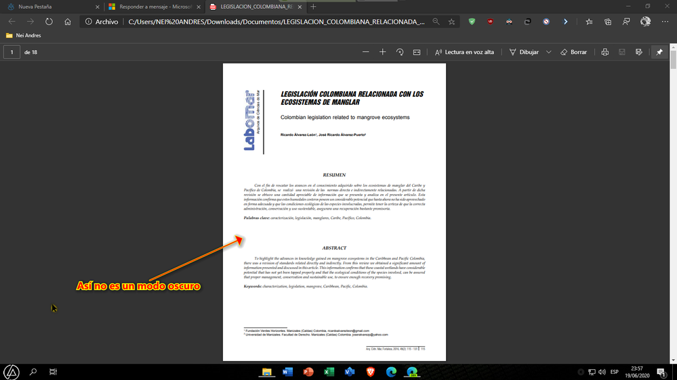Open the volume control in tray
Viewport: 677px width, 380px height.
[x=602, y=372]
